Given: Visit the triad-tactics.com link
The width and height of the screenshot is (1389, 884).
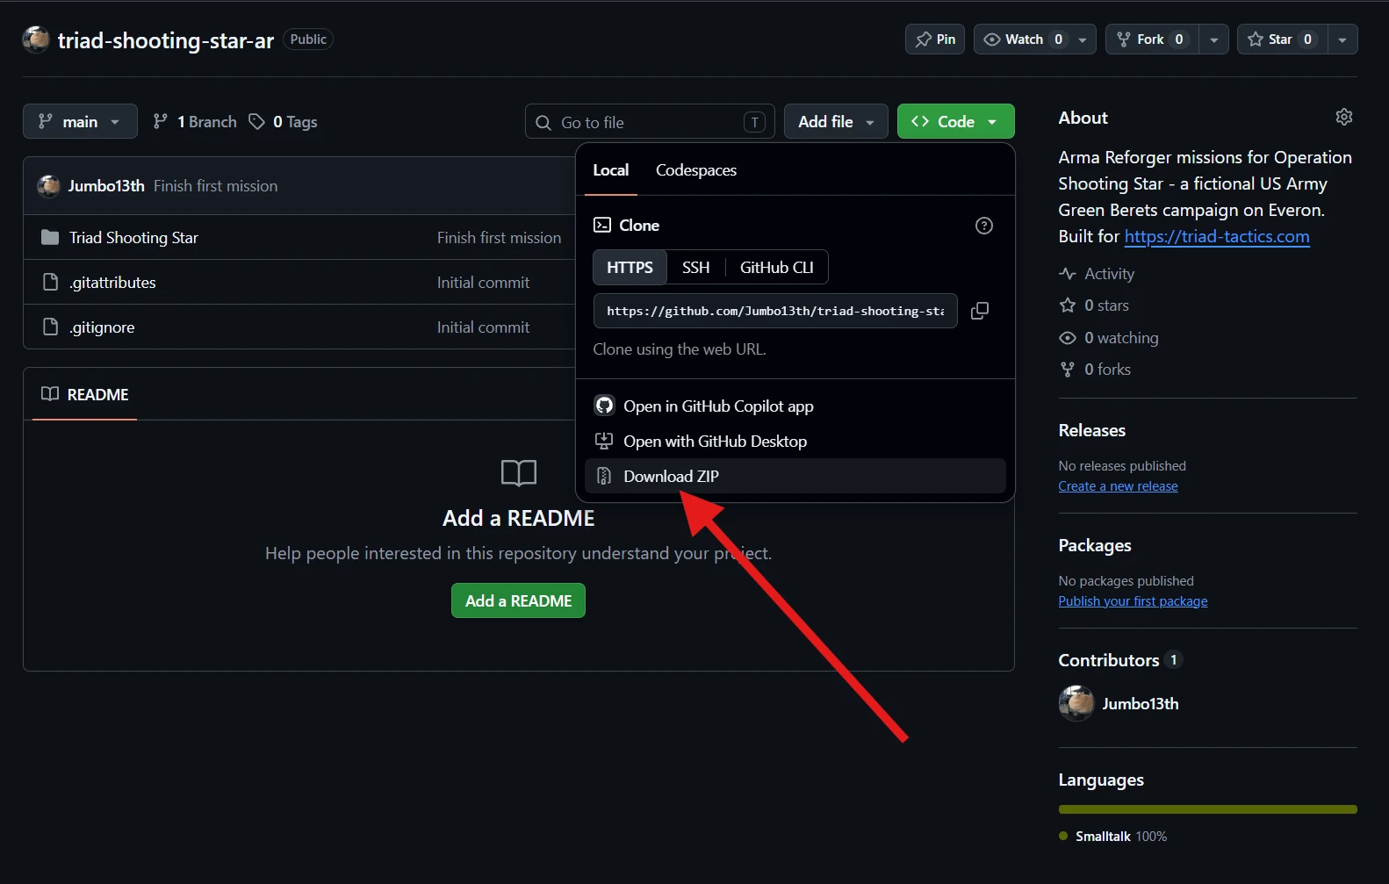Looking at the screenshot, I should tap(1217, 236).
